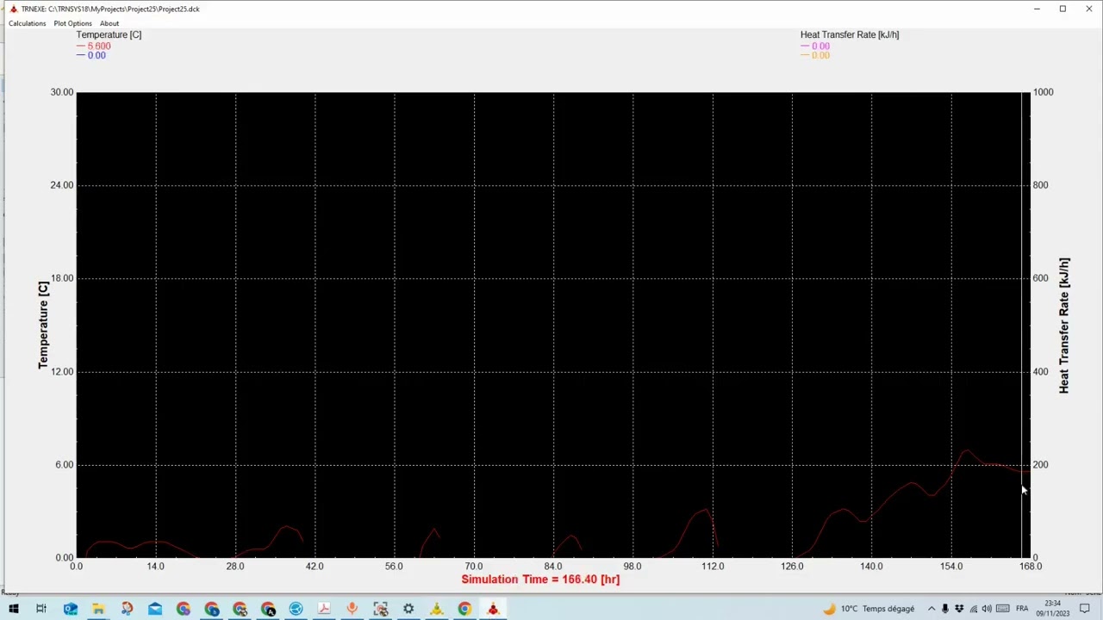Open Adobe Acrobat from the taskbar
1103x620 pixels.
pyautogui.click(x=324, y=609)
